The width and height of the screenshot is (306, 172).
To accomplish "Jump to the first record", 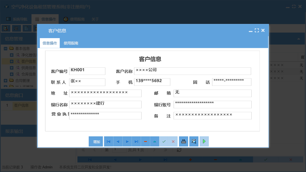I will pos(108,141).
